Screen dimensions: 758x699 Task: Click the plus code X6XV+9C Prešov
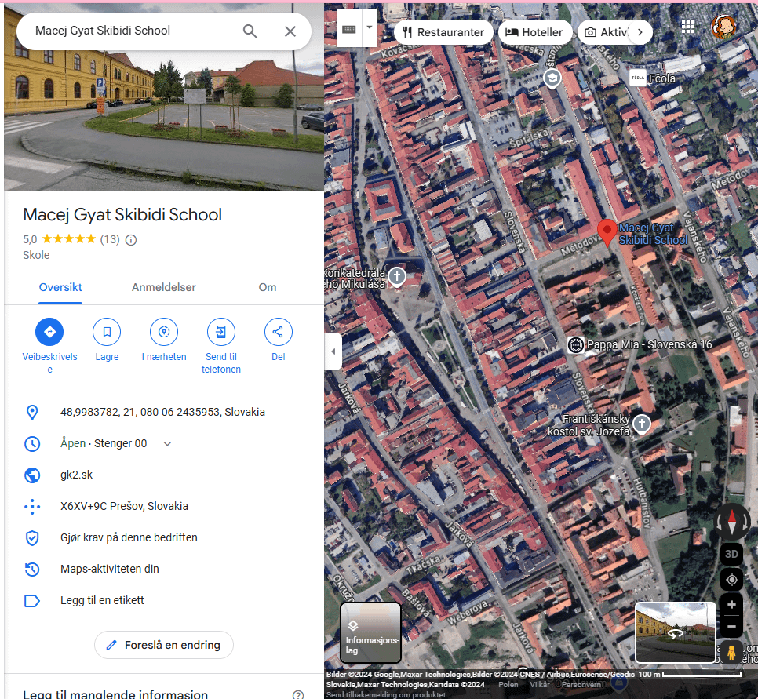tap(124, 506)
